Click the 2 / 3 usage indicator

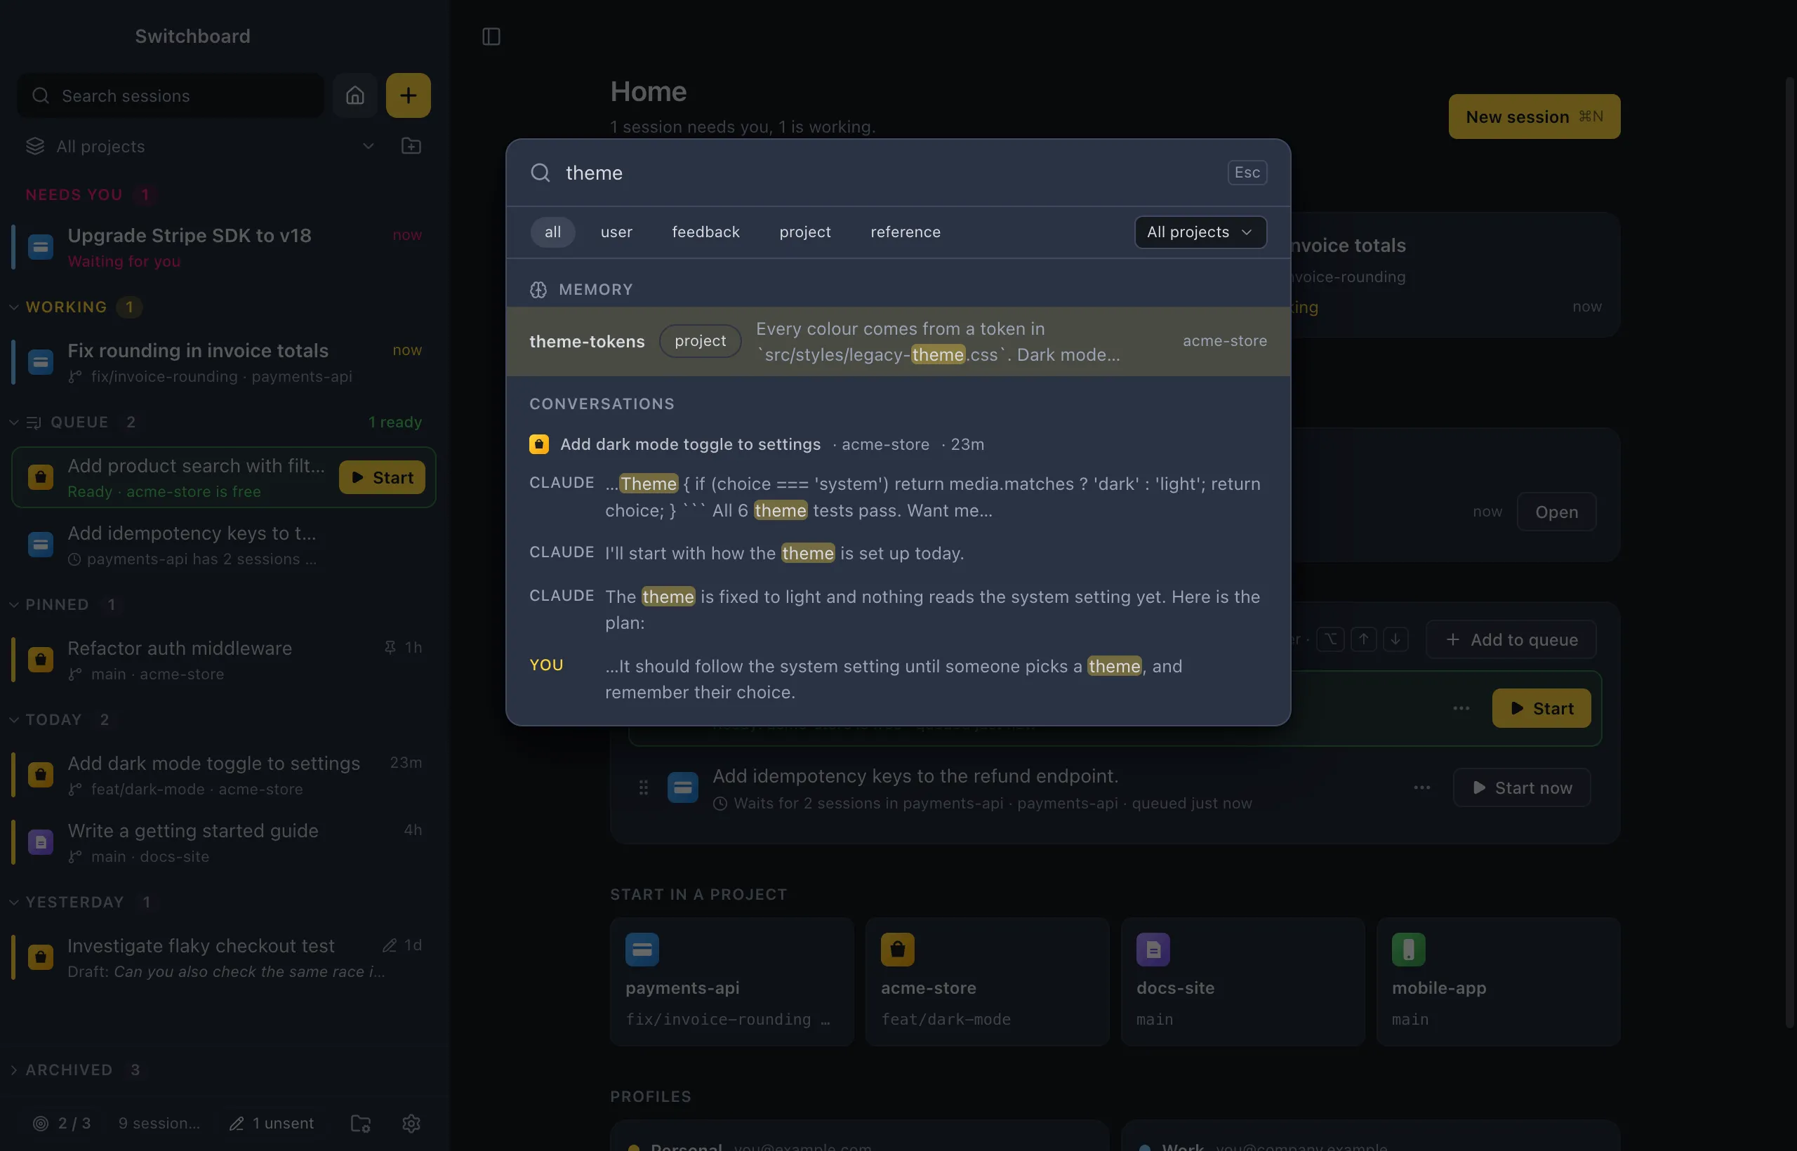click(62, 1123)
